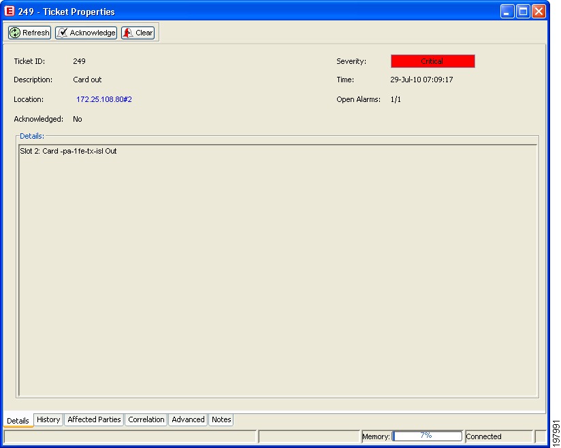Minimize the Ticket Properties window
Screen dimensions: 561x448
coord(507,12)
